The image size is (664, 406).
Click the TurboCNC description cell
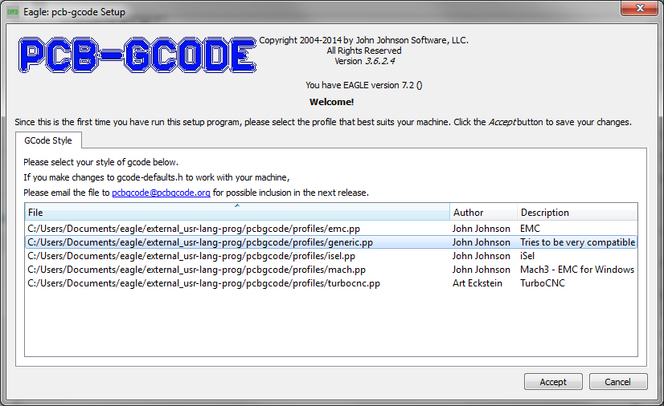543,283
